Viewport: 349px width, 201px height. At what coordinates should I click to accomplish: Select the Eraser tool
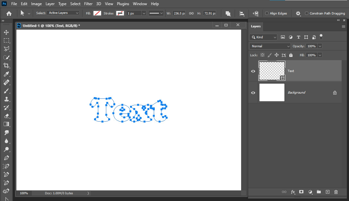tap(6, 116)
